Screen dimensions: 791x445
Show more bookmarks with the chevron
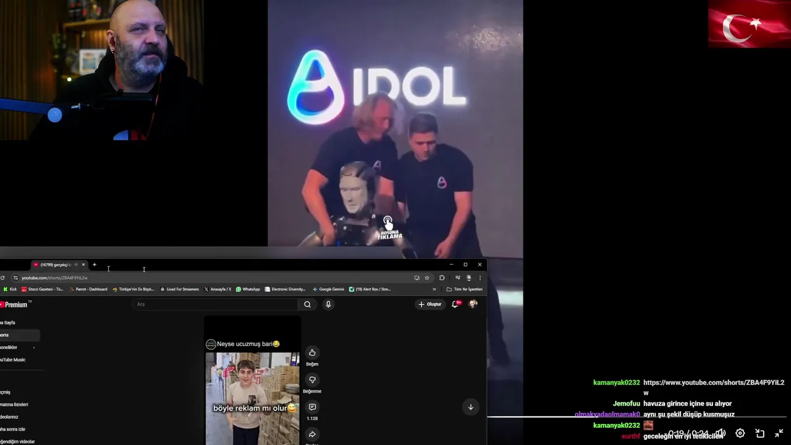(x=434, y=289)
